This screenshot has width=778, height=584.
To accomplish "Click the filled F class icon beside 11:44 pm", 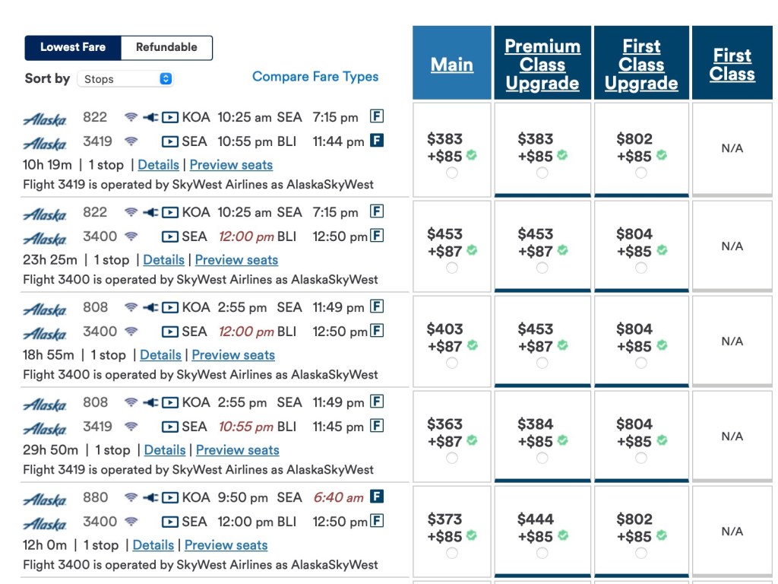I will [377, 141].
